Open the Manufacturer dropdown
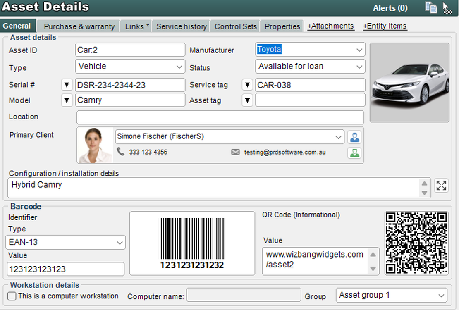459x310 pixels. tap(359, 50)
